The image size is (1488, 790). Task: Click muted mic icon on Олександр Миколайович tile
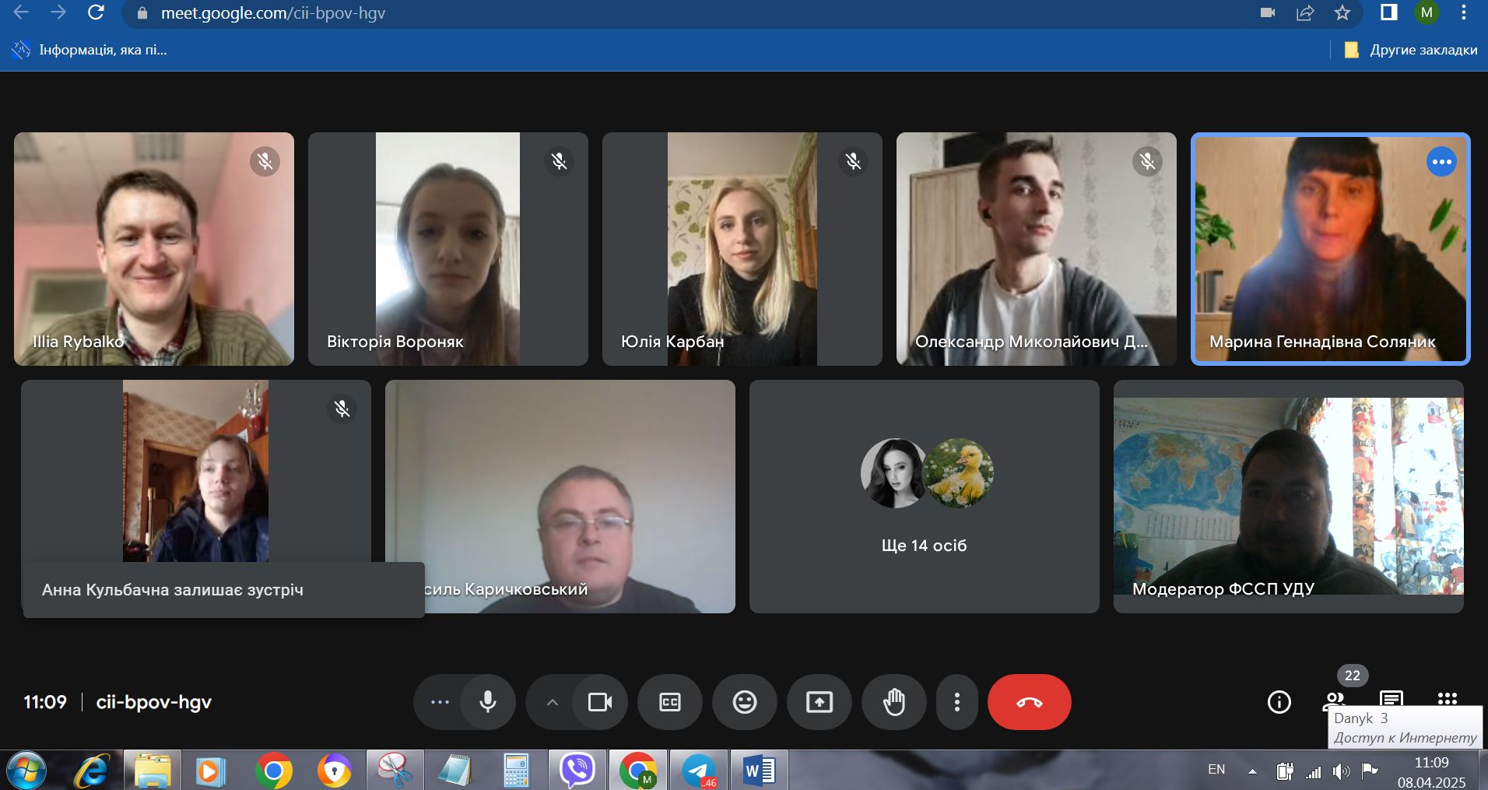(1148, 161)
